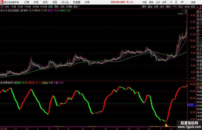Select the 月线 monthly period tab
The image size is (202, 130).
pos(62,7)
